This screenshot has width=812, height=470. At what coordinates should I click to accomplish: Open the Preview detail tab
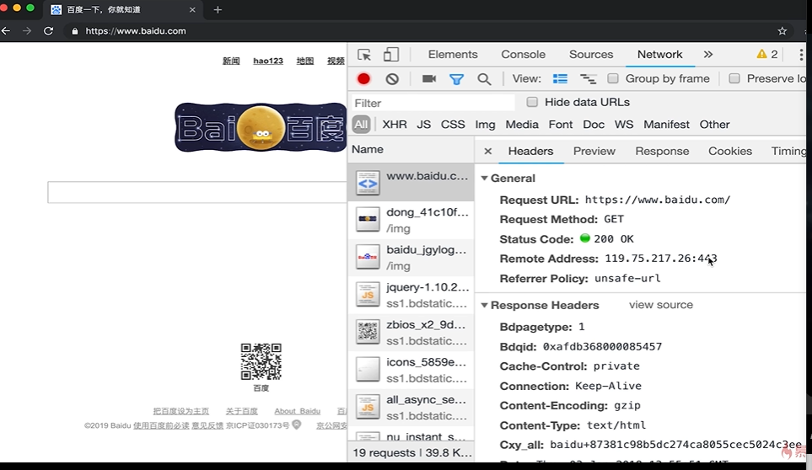click(x=594, y=151)
